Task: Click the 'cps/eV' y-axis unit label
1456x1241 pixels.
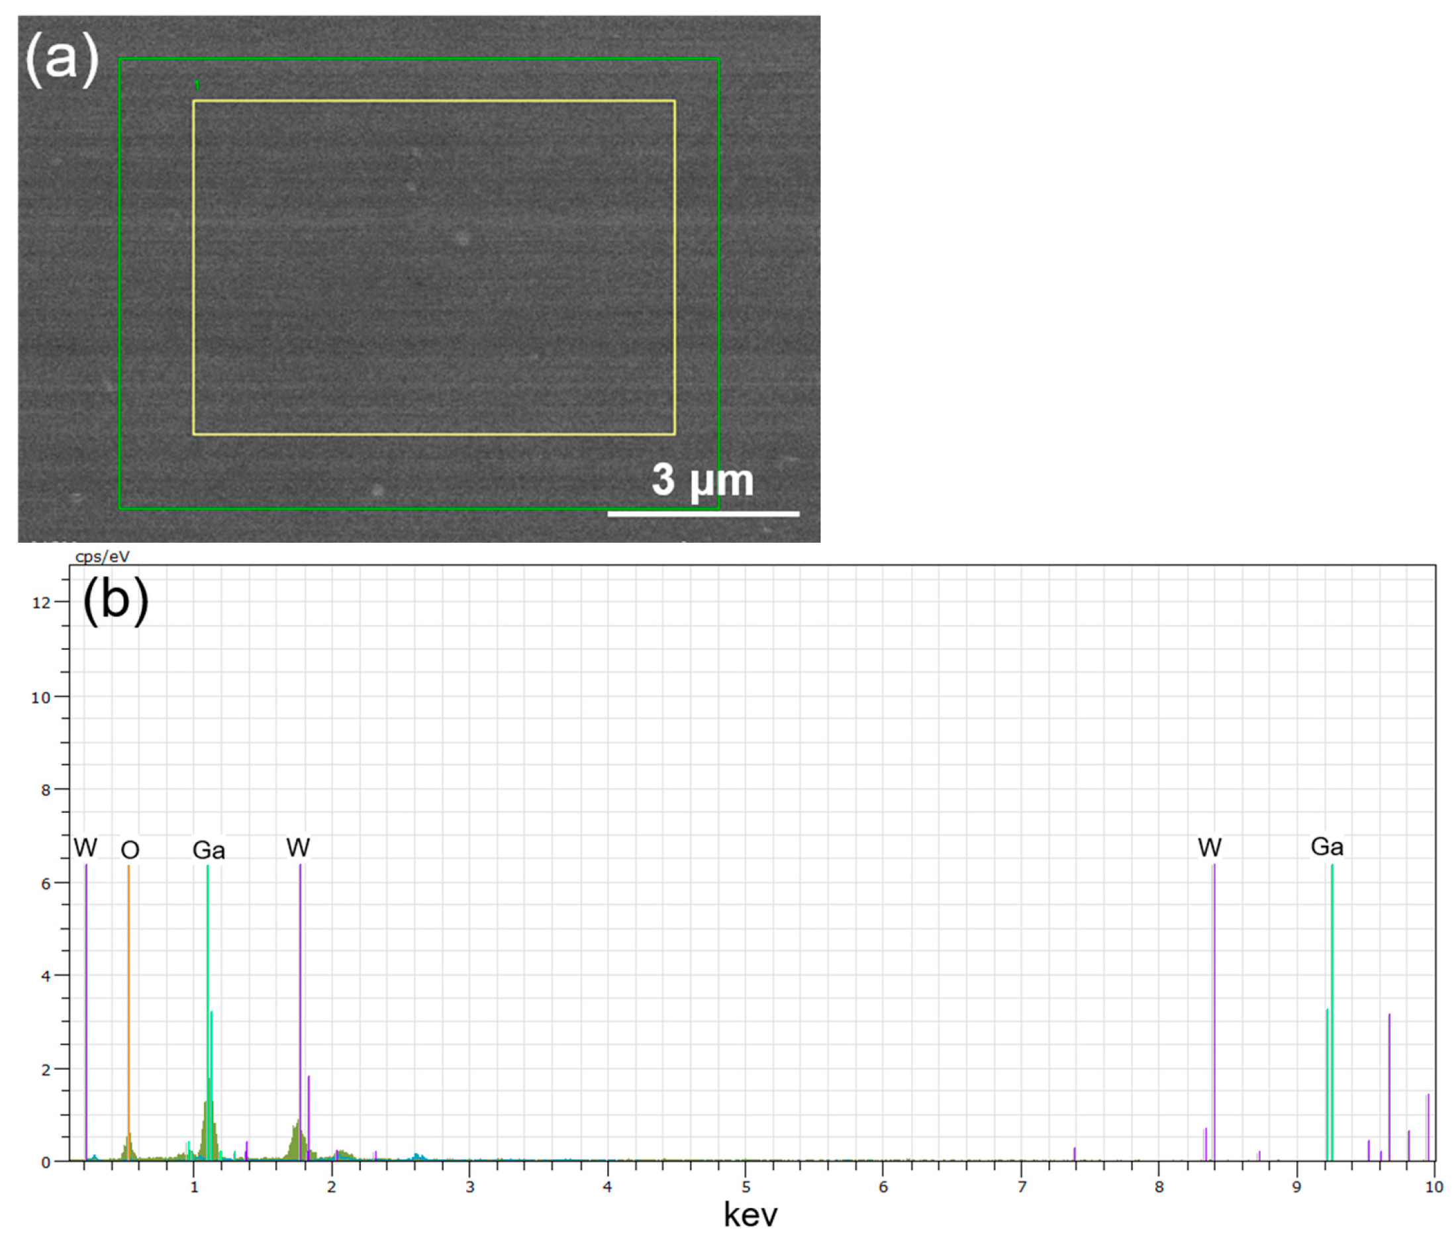Action: [x=103, y=557]
